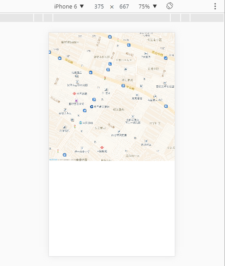
Task: Click the bus stop just below-left of the Construction Bank logo
Action: 85,110
